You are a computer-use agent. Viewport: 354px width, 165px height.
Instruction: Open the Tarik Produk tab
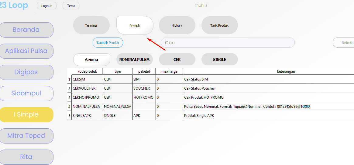(x=219, y=25)
